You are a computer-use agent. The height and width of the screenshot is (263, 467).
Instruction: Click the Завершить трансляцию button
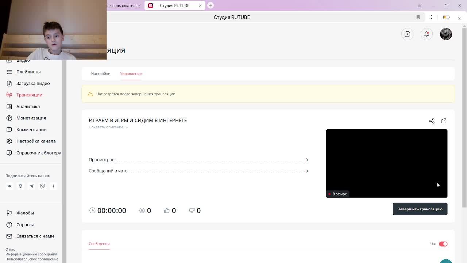(420, 209)
